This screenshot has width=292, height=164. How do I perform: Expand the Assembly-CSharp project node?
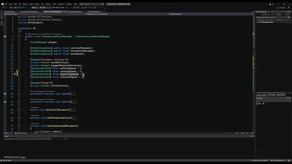coord(257,22)
